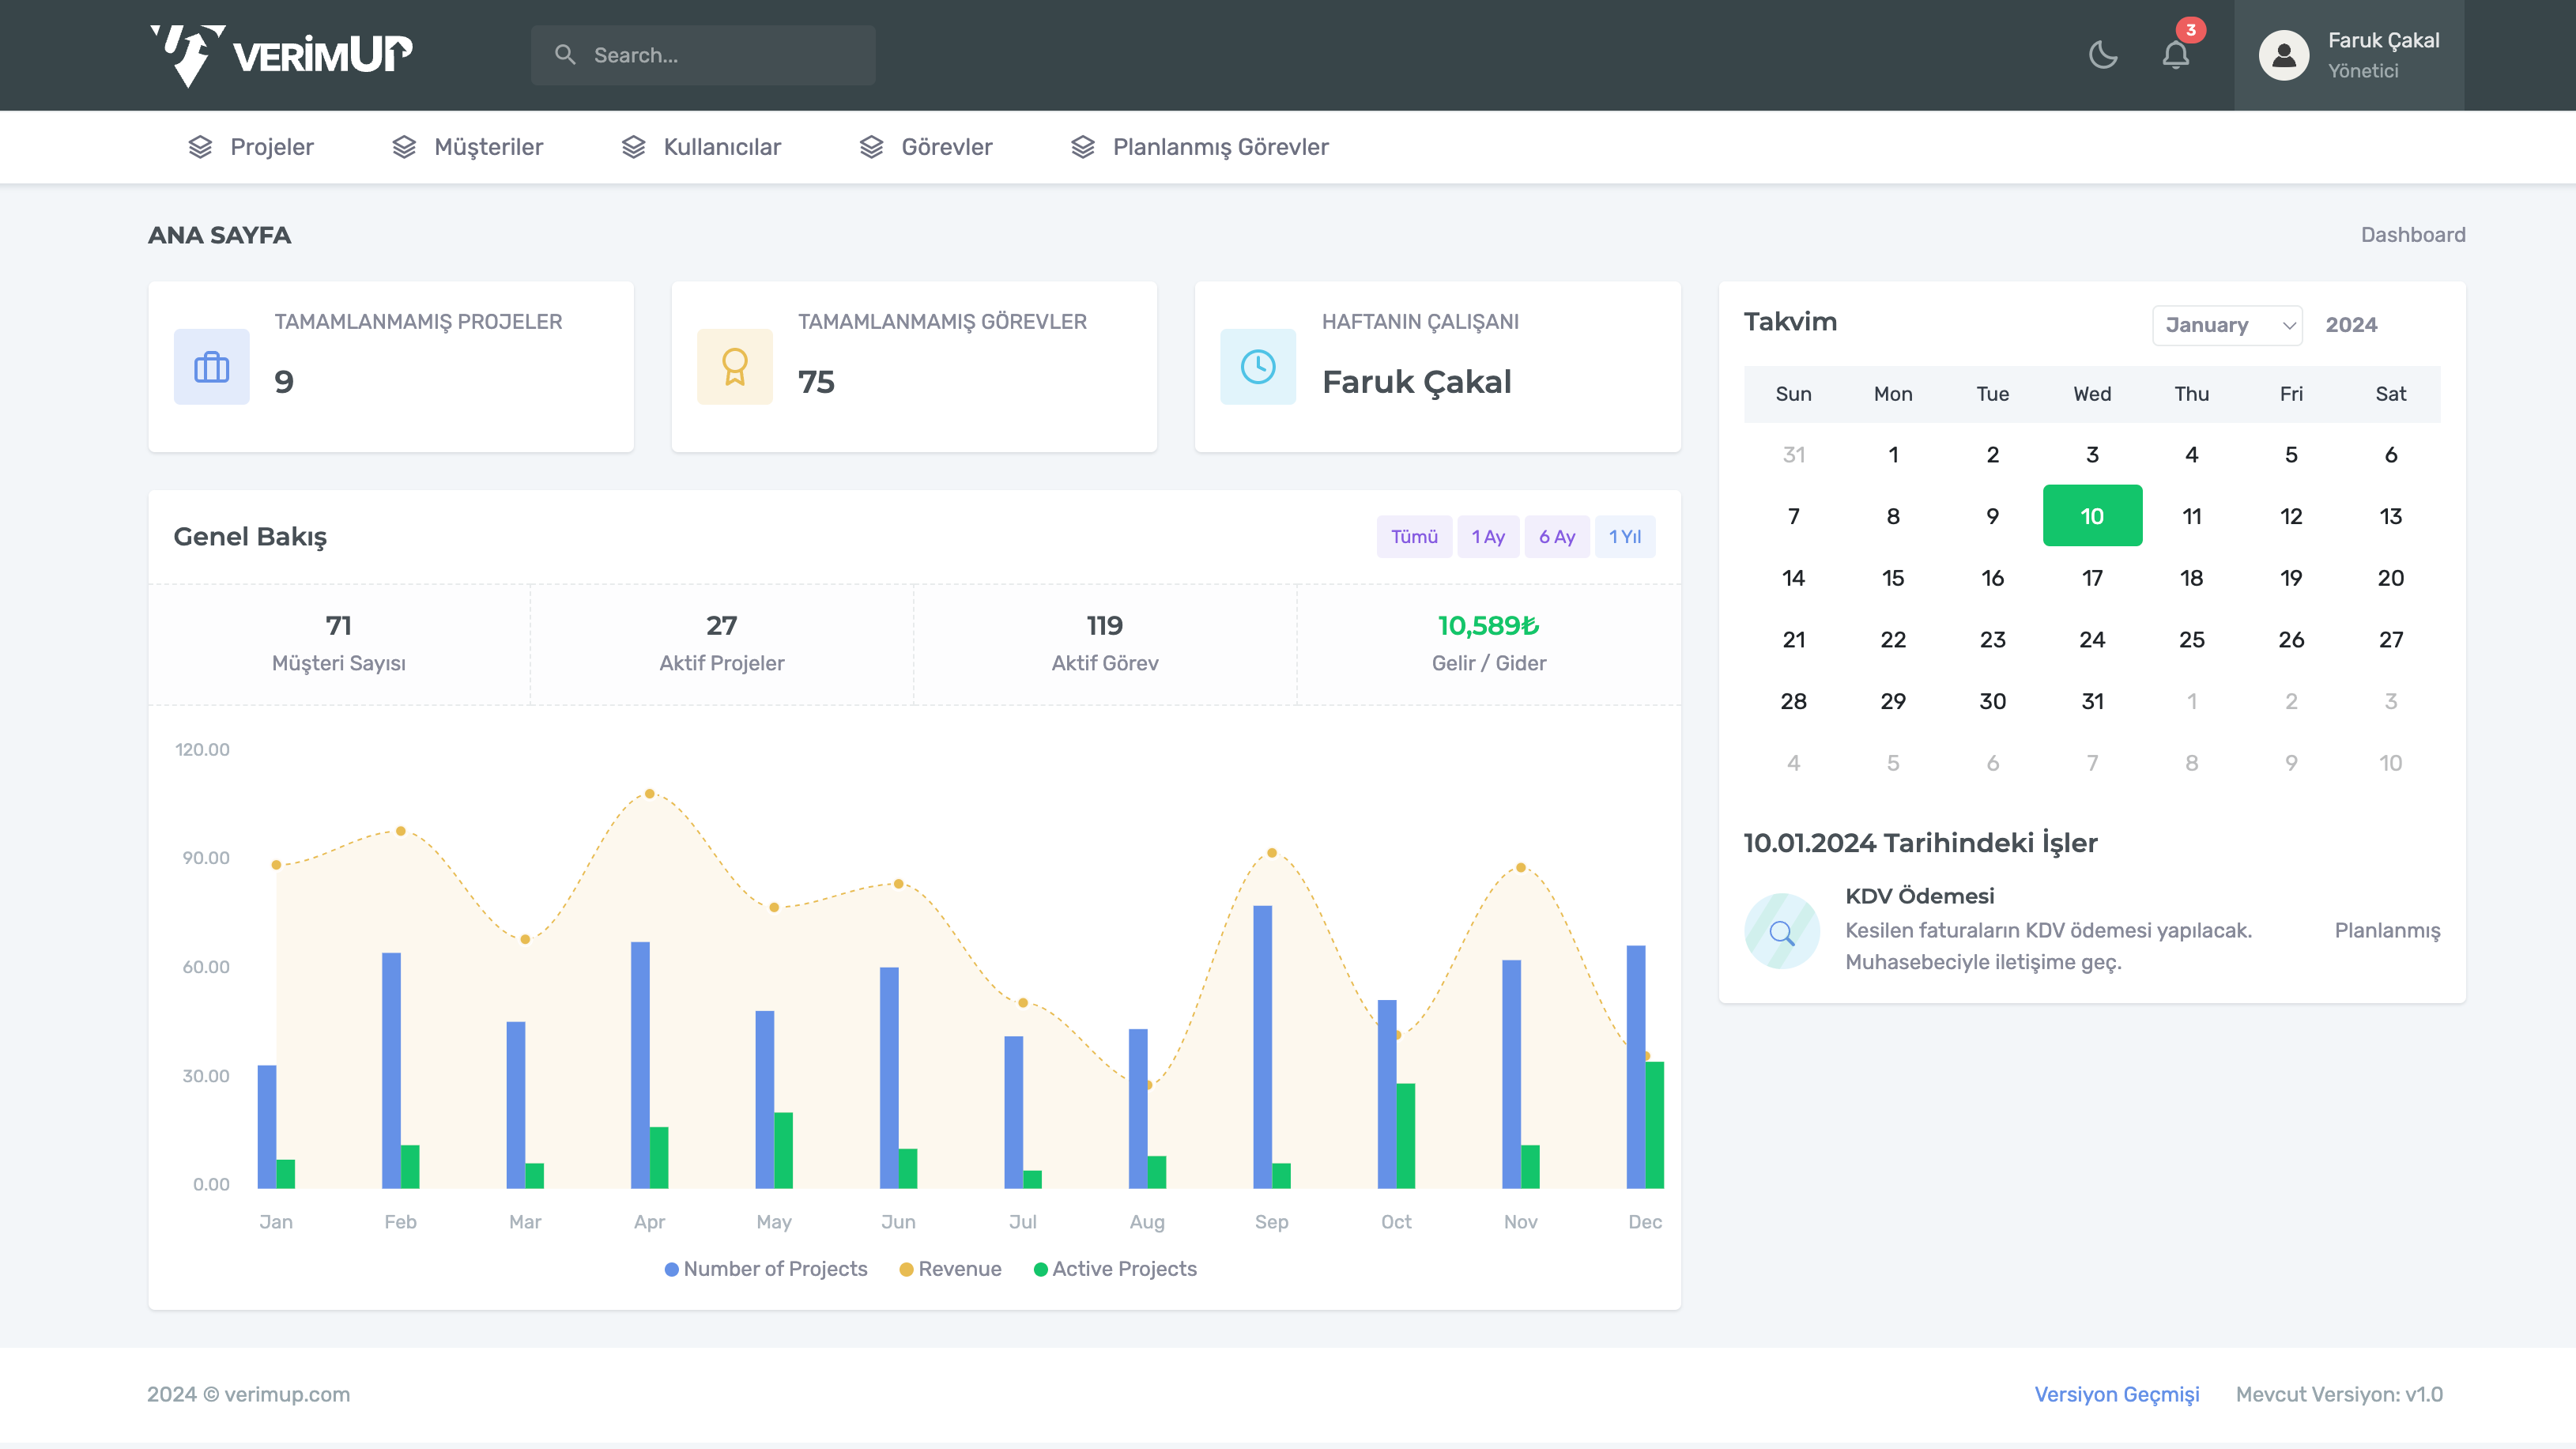The image size is (2576, 1449).
Task: Click the search magnifier icon
Action: point(565,55)
